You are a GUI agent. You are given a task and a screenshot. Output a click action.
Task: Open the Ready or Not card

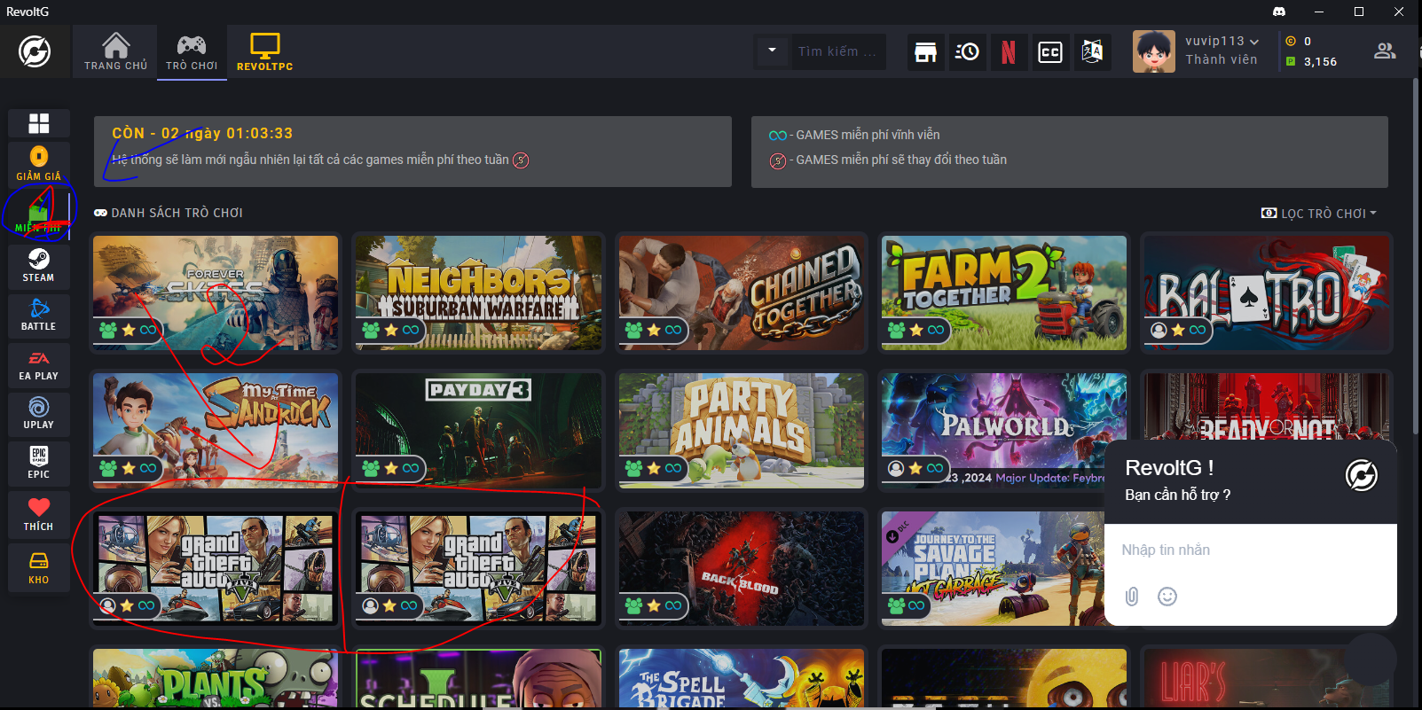[x=1266, y=406]
